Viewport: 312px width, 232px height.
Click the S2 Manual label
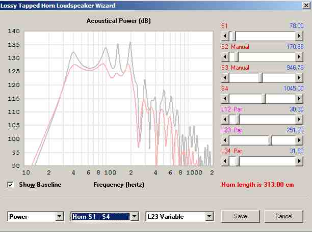235,47
